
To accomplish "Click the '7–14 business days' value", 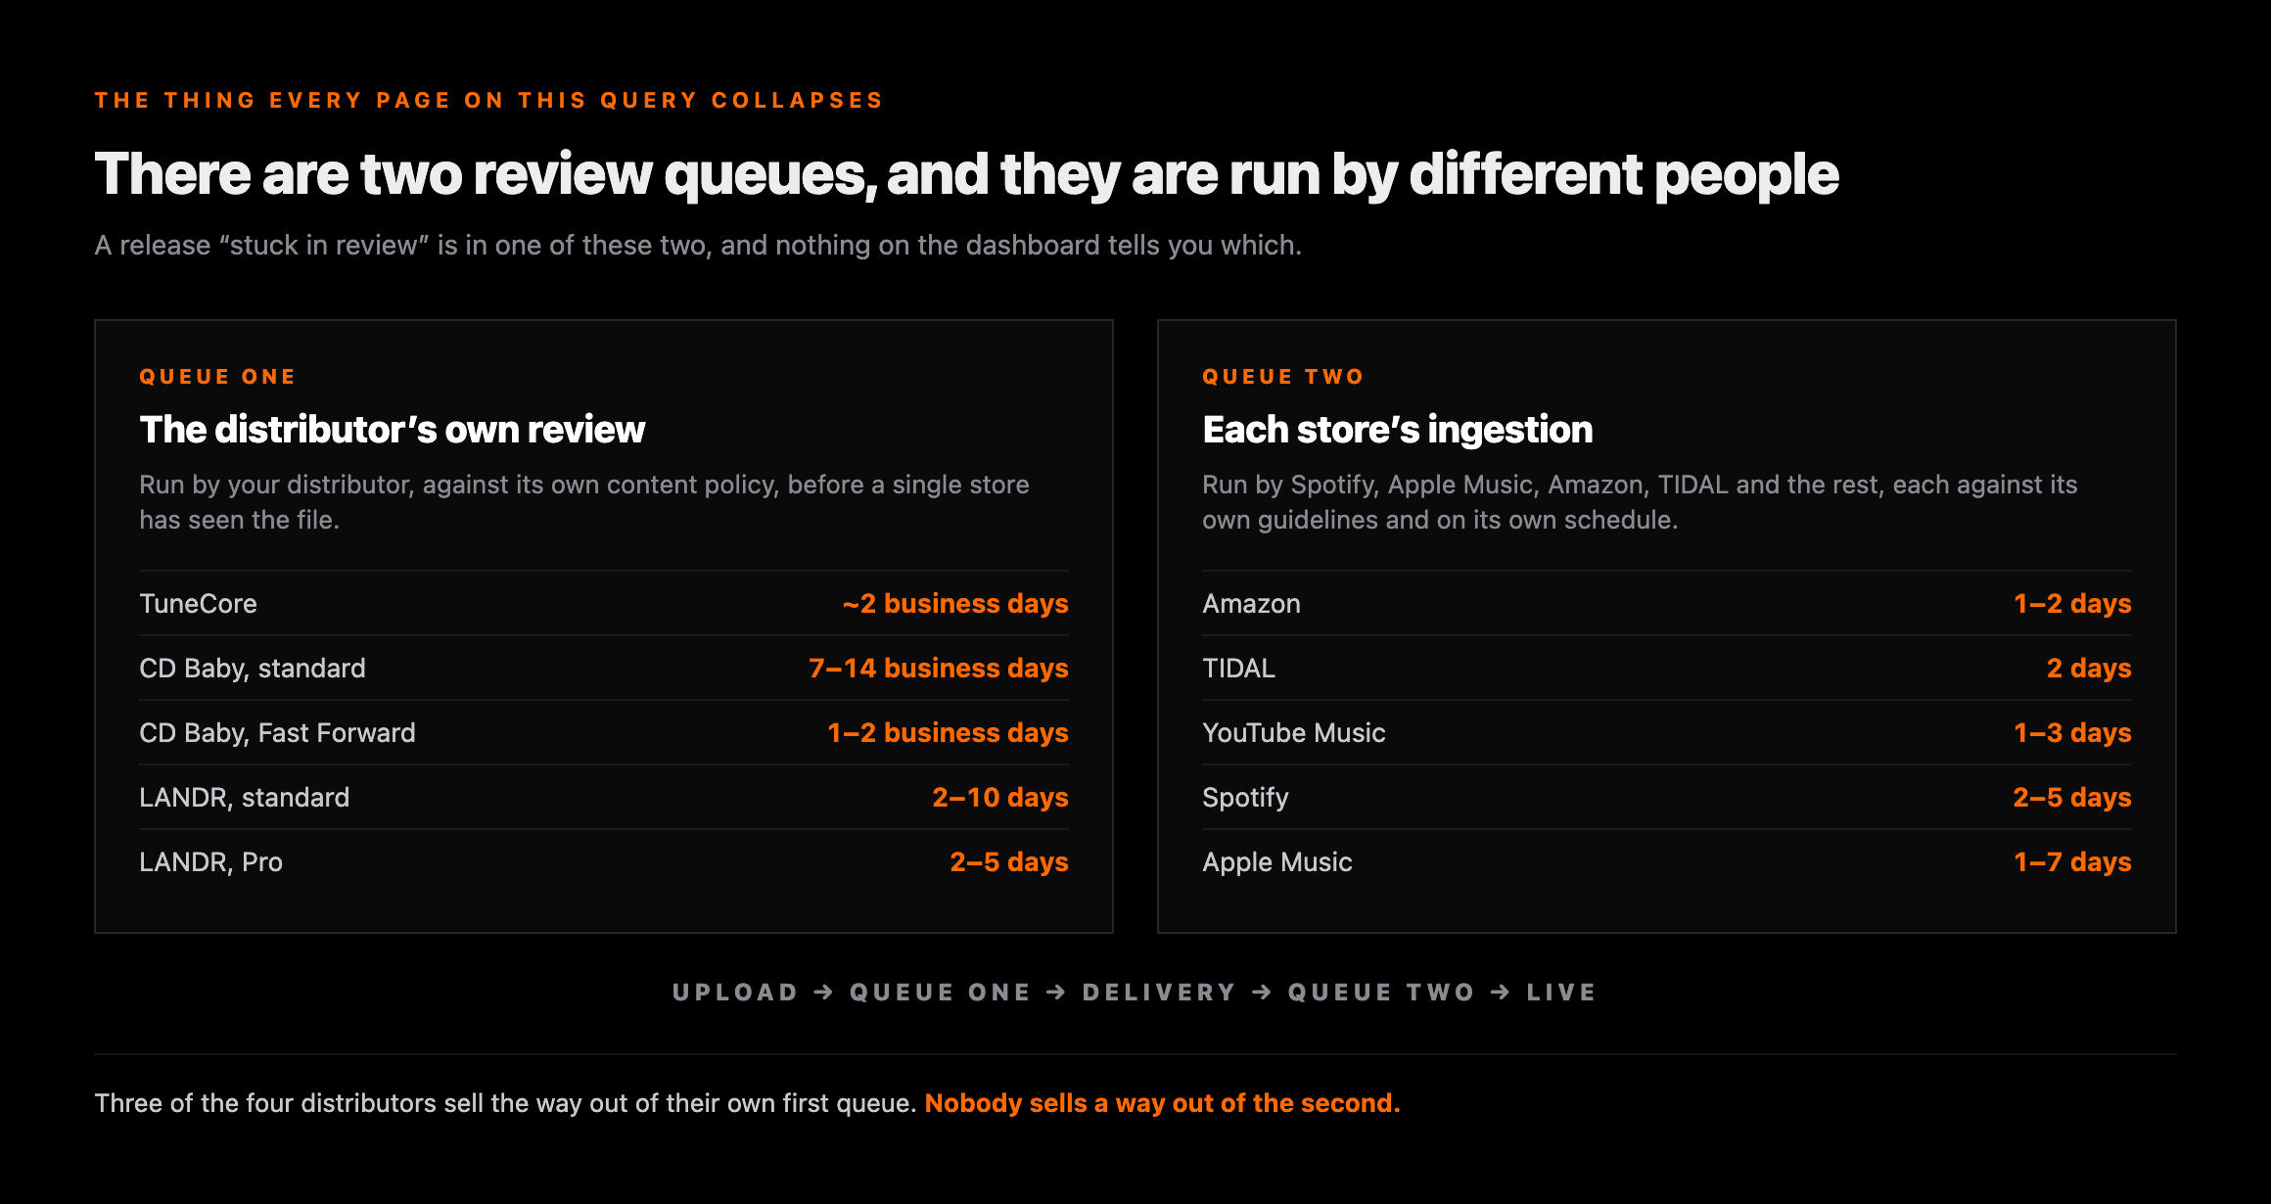I will [939, 668].
